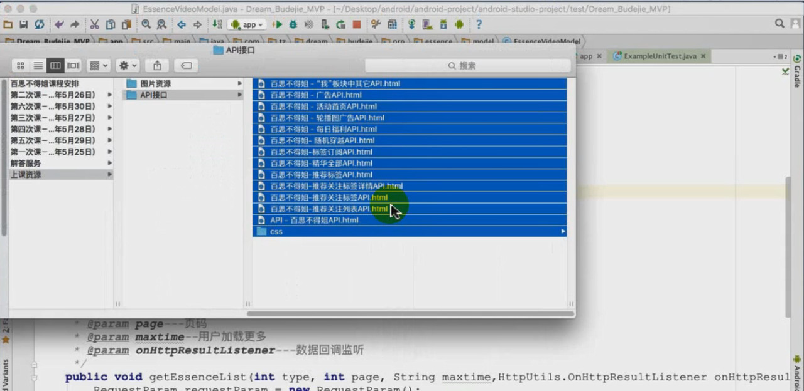804x391 pixels.
Task: Select the 图片资源 folder
Action: (182, 83)
